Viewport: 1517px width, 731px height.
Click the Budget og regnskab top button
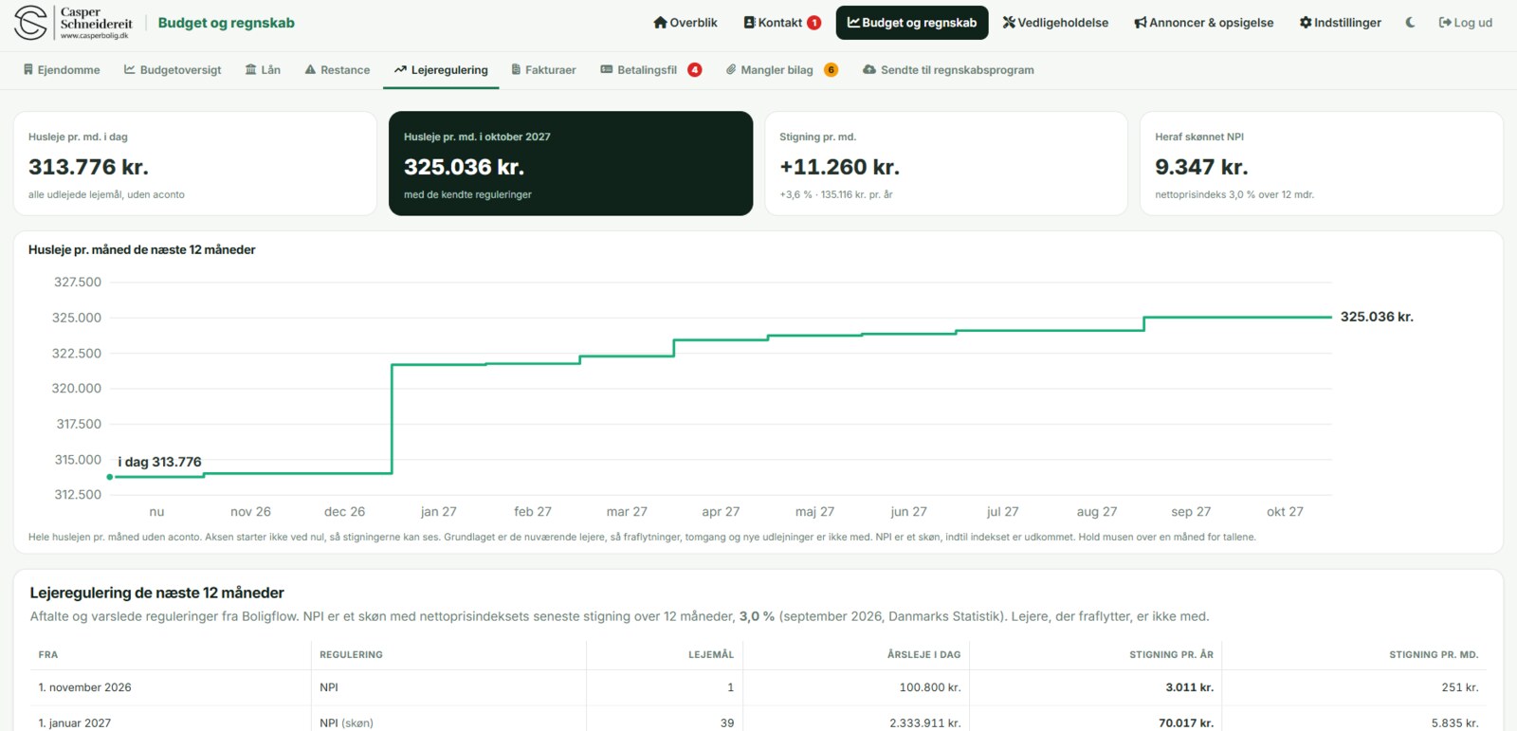(x=912, y=23)
